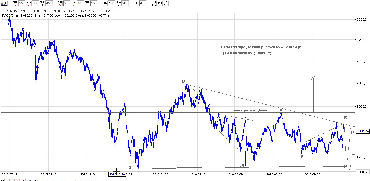Click the current price tag 1 793,00
370x181 pixels.
[362, 131]
